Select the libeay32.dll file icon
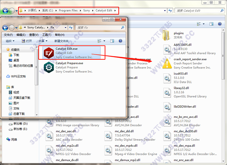The image size is (227, 165). pyautogui.click(x=167, y=93)
